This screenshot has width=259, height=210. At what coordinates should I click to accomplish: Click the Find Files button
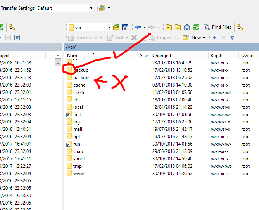pyautogui.click(x=218, y=27)
